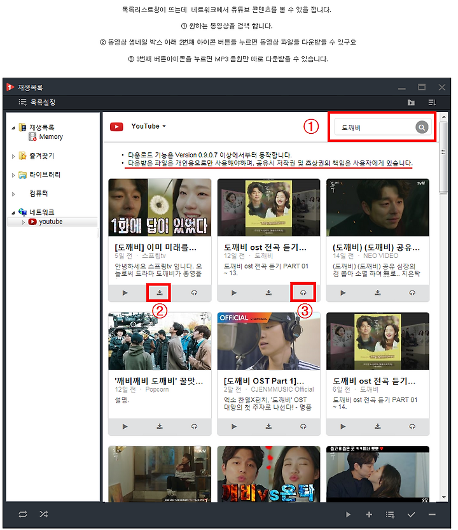458x530 pixels.
Task: Download video of [도깨비] 이미 미래를
Action: [x=159, y=293]
